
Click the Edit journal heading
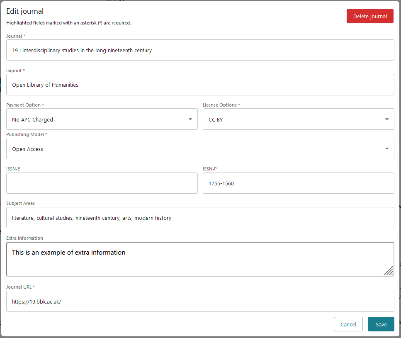25,11
